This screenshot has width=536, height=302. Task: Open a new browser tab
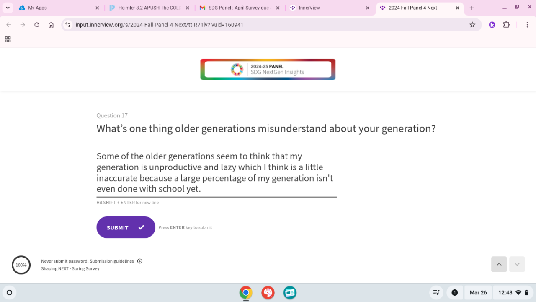[x=472, y=8]
